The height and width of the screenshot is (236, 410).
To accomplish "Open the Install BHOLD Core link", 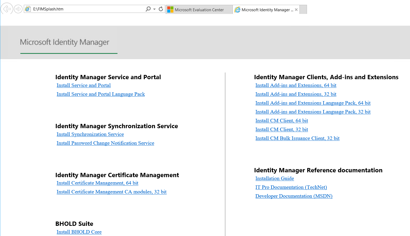I will tap(79, 232).
